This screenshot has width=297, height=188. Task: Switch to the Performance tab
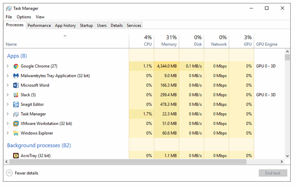pos(39,25)
